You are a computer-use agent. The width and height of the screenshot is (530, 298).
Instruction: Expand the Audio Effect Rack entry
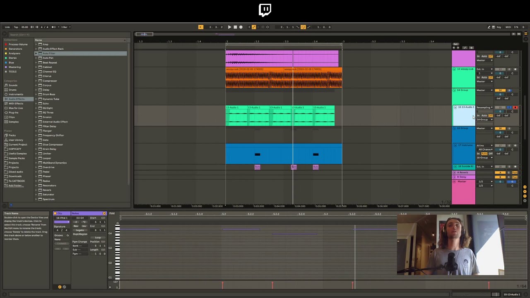(36, 49)
